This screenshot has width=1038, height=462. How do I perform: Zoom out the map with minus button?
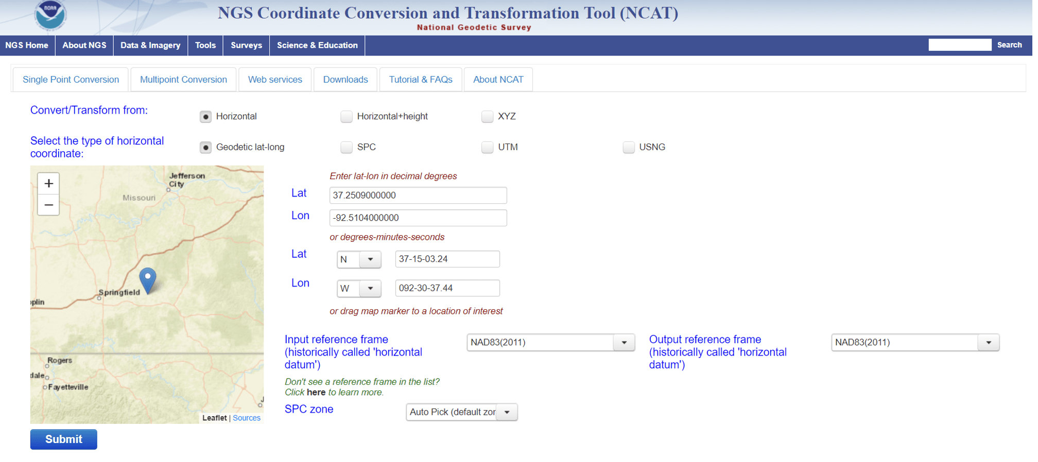tap(48, 205)
